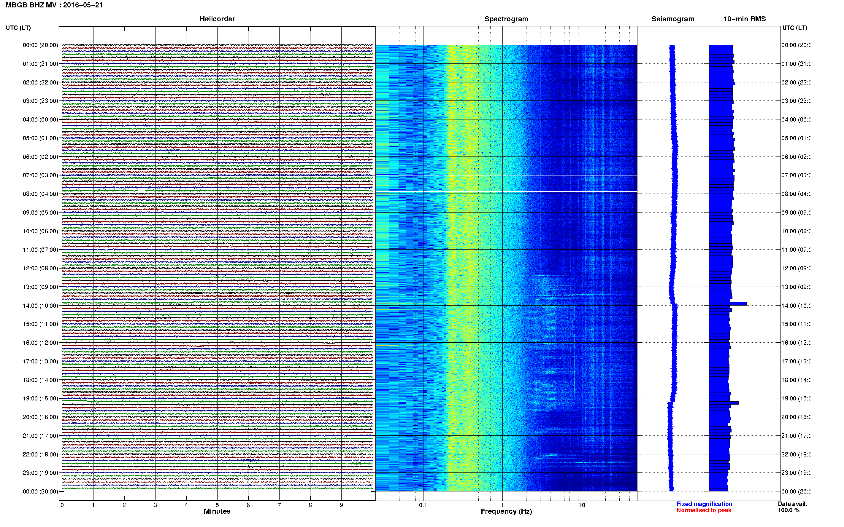
Task: Select left axis label '02:00 (22:00)'
Action: coord(40,82)
